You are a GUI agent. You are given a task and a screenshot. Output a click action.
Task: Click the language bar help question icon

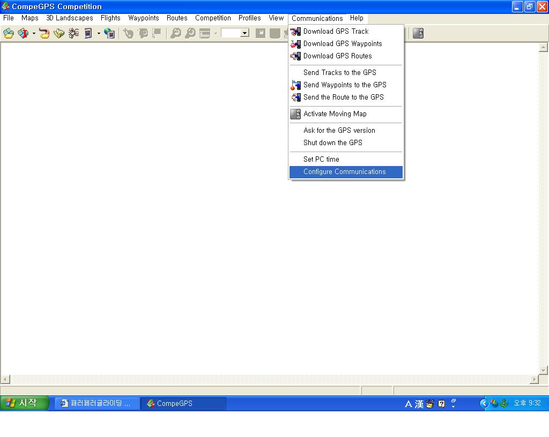(442, 404)
